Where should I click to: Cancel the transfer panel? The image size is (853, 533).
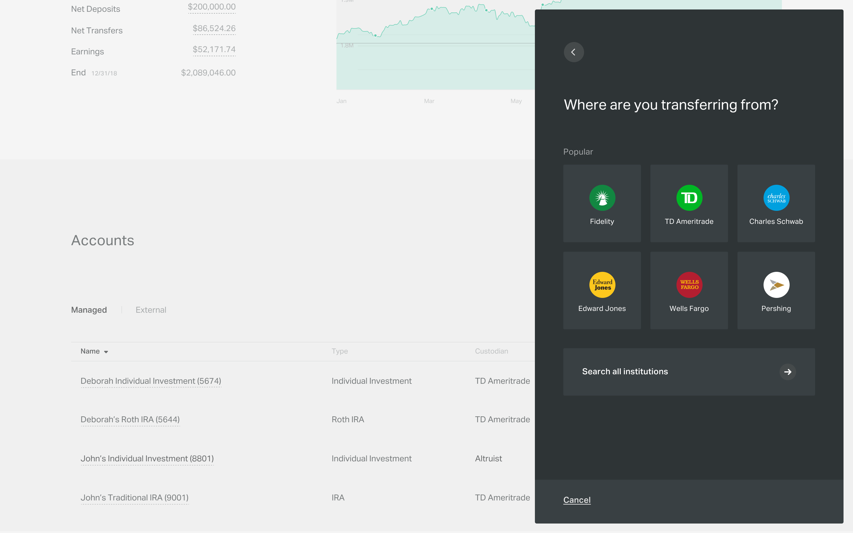coord(577,500)
